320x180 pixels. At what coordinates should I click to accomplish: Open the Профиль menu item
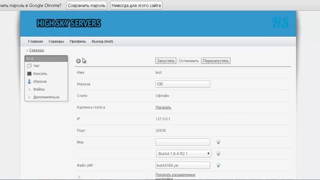click(x=78, y=41)
